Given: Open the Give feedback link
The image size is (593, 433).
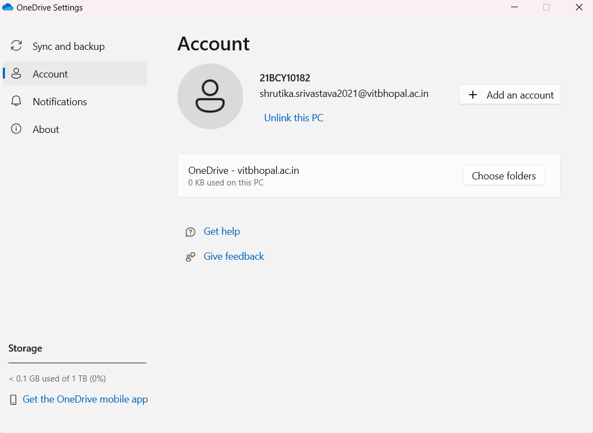Looking at the screenshot, I should pos(234,256).
